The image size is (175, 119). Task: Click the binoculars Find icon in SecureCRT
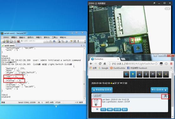point(54,41)
